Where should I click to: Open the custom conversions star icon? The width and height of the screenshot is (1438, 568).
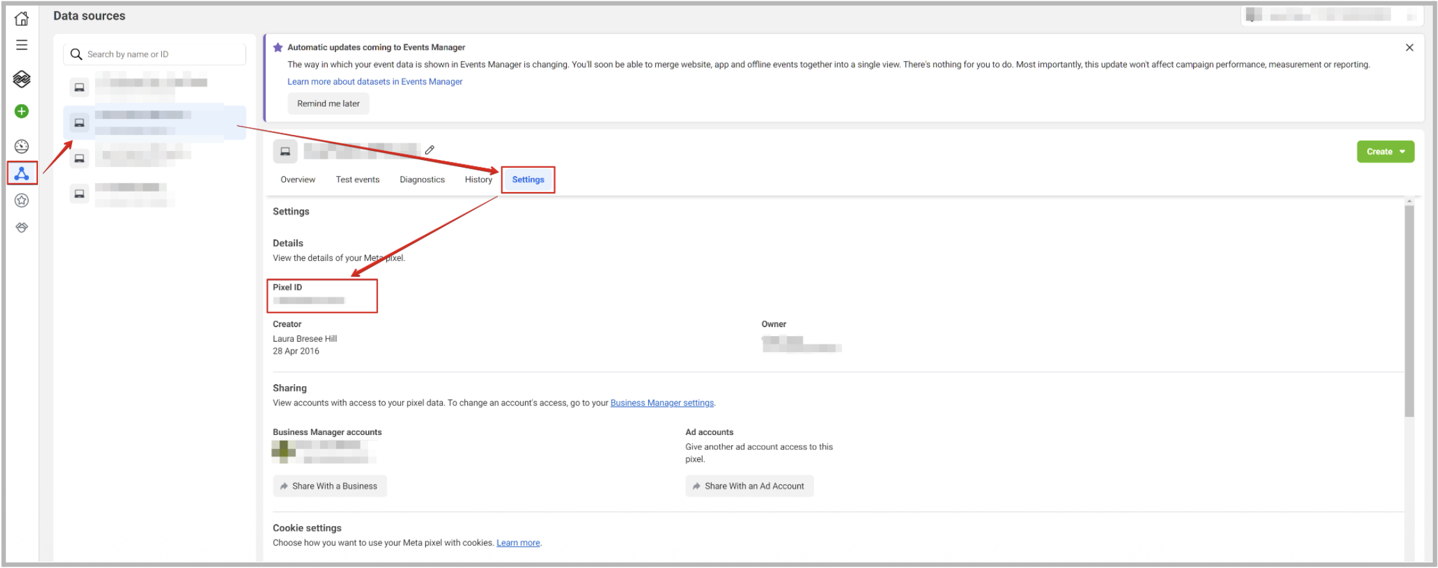point(22,200)
